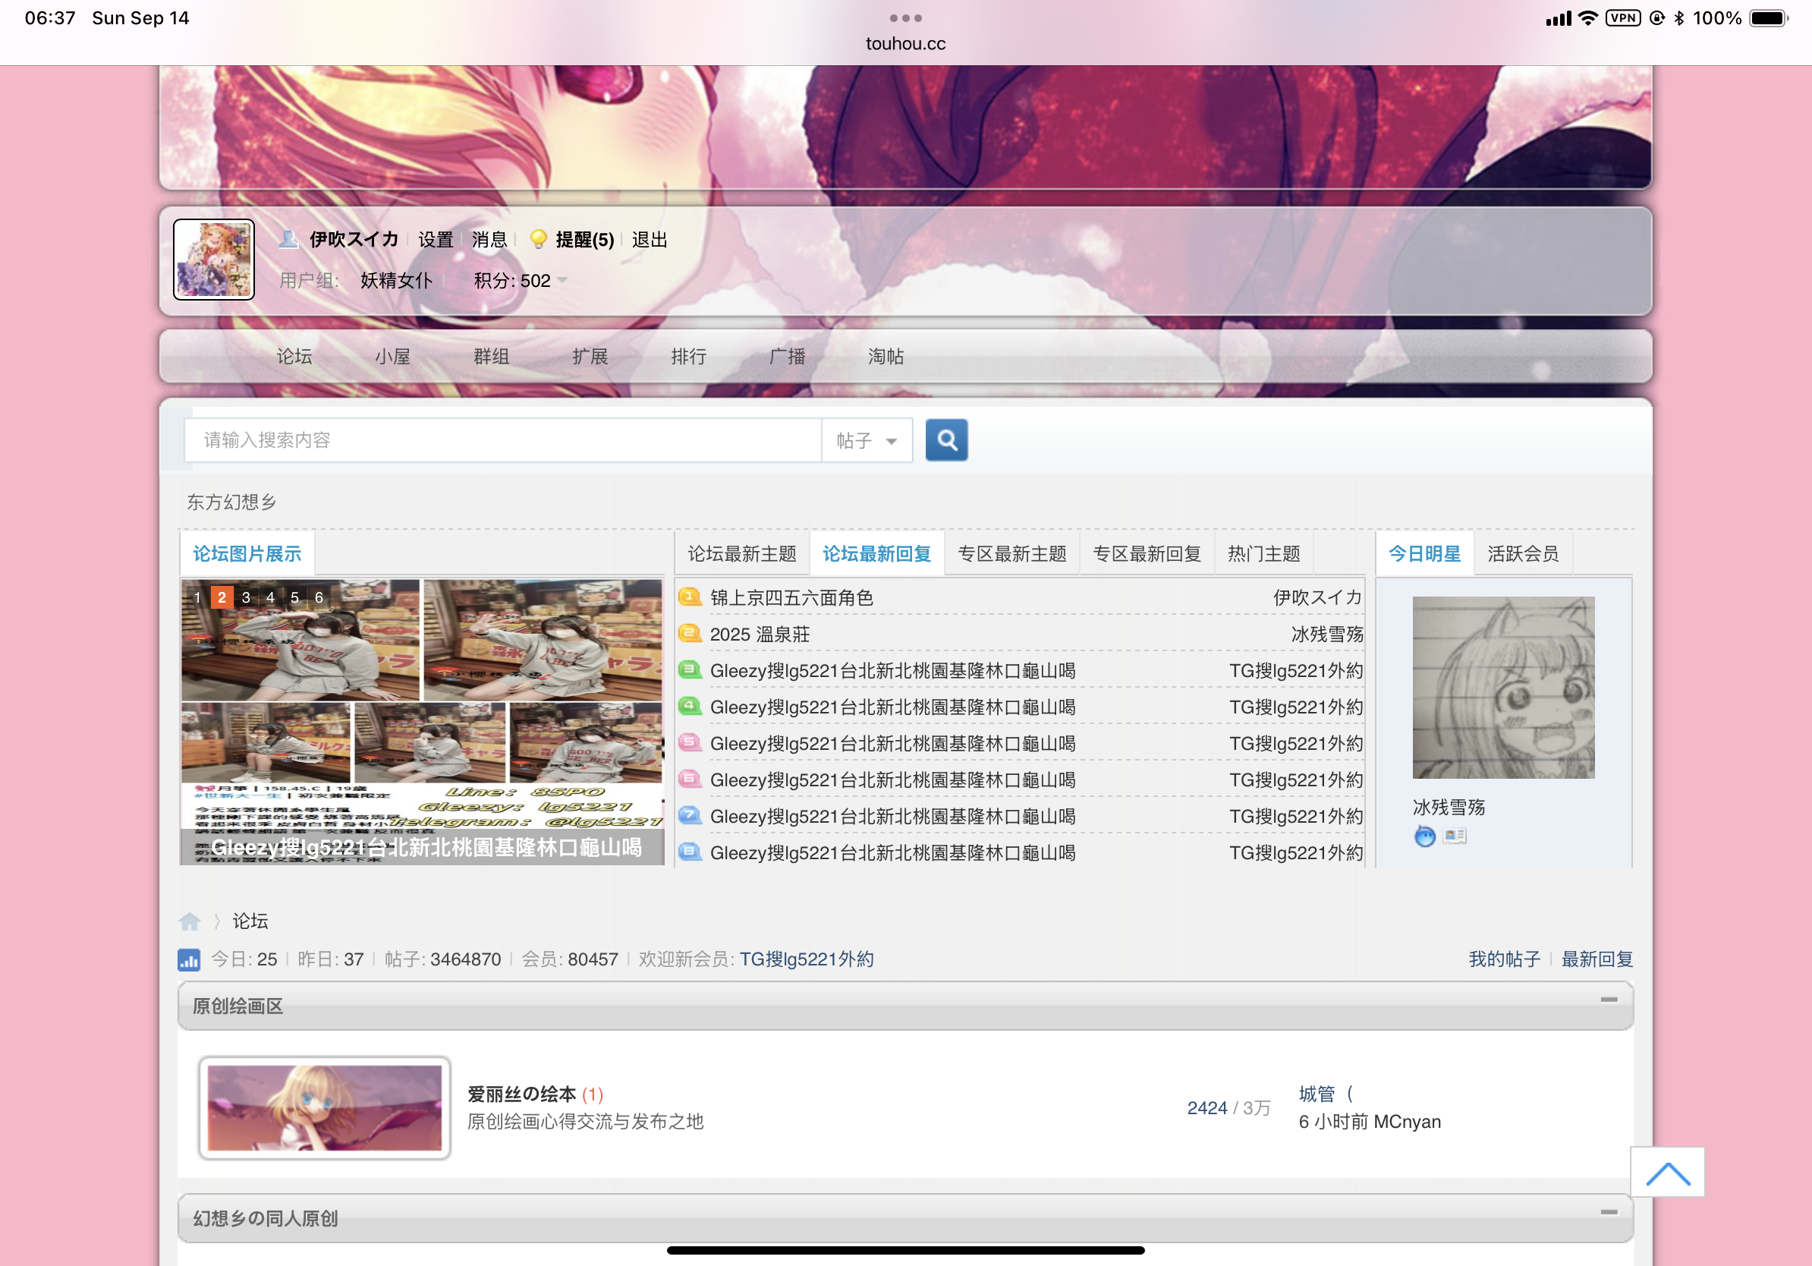Open the 扩展 navigation item
The height and width of the screenshot is (1266, 1812).
pos(590,357)
